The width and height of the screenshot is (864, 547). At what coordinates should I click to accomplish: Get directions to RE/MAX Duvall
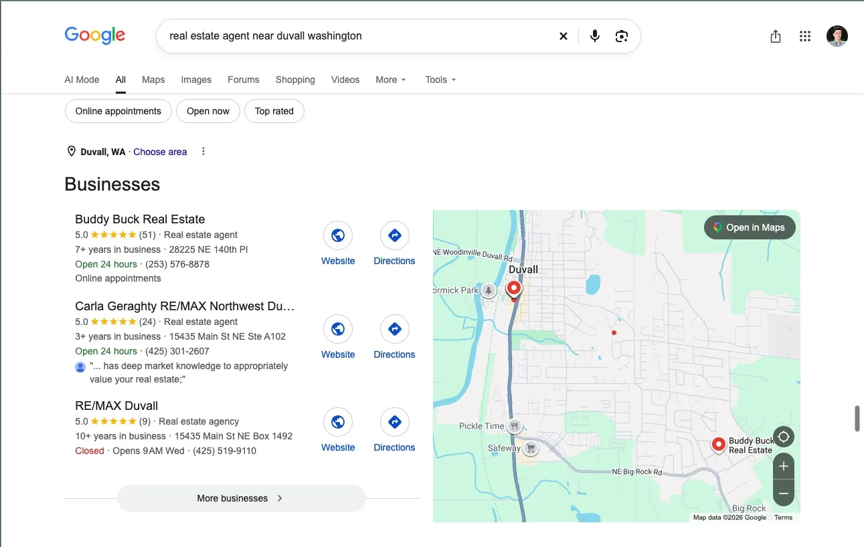pyautogui.click(x=394, y=422)
